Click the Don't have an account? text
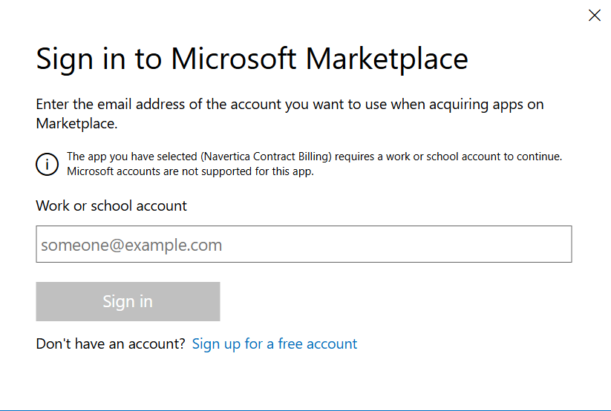 (x=111, y=344)
